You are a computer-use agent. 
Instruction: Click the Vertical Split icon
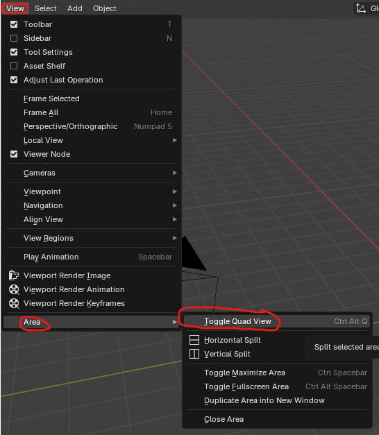[x=194, y=354]
